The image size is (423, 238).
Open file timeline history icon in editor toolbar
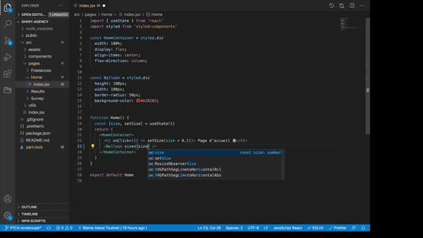(331, 6)
